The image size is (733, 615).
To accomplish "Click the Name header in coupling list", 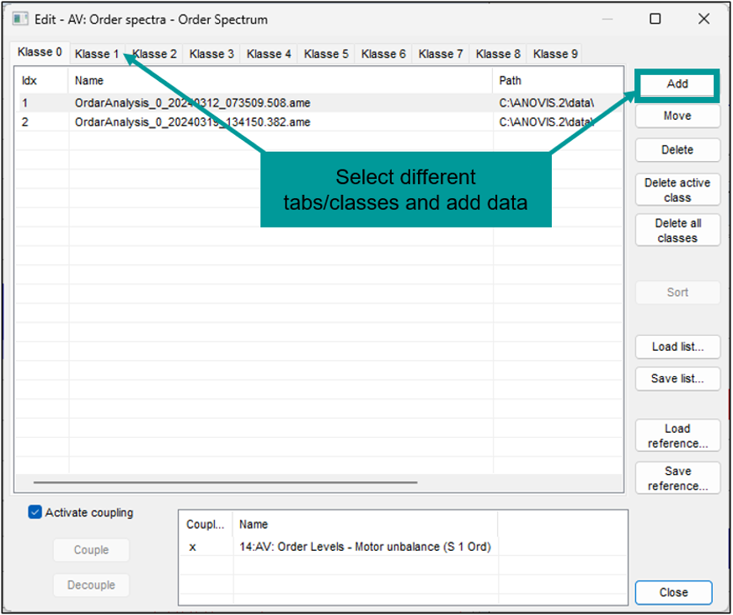I will tap(365, 524).
